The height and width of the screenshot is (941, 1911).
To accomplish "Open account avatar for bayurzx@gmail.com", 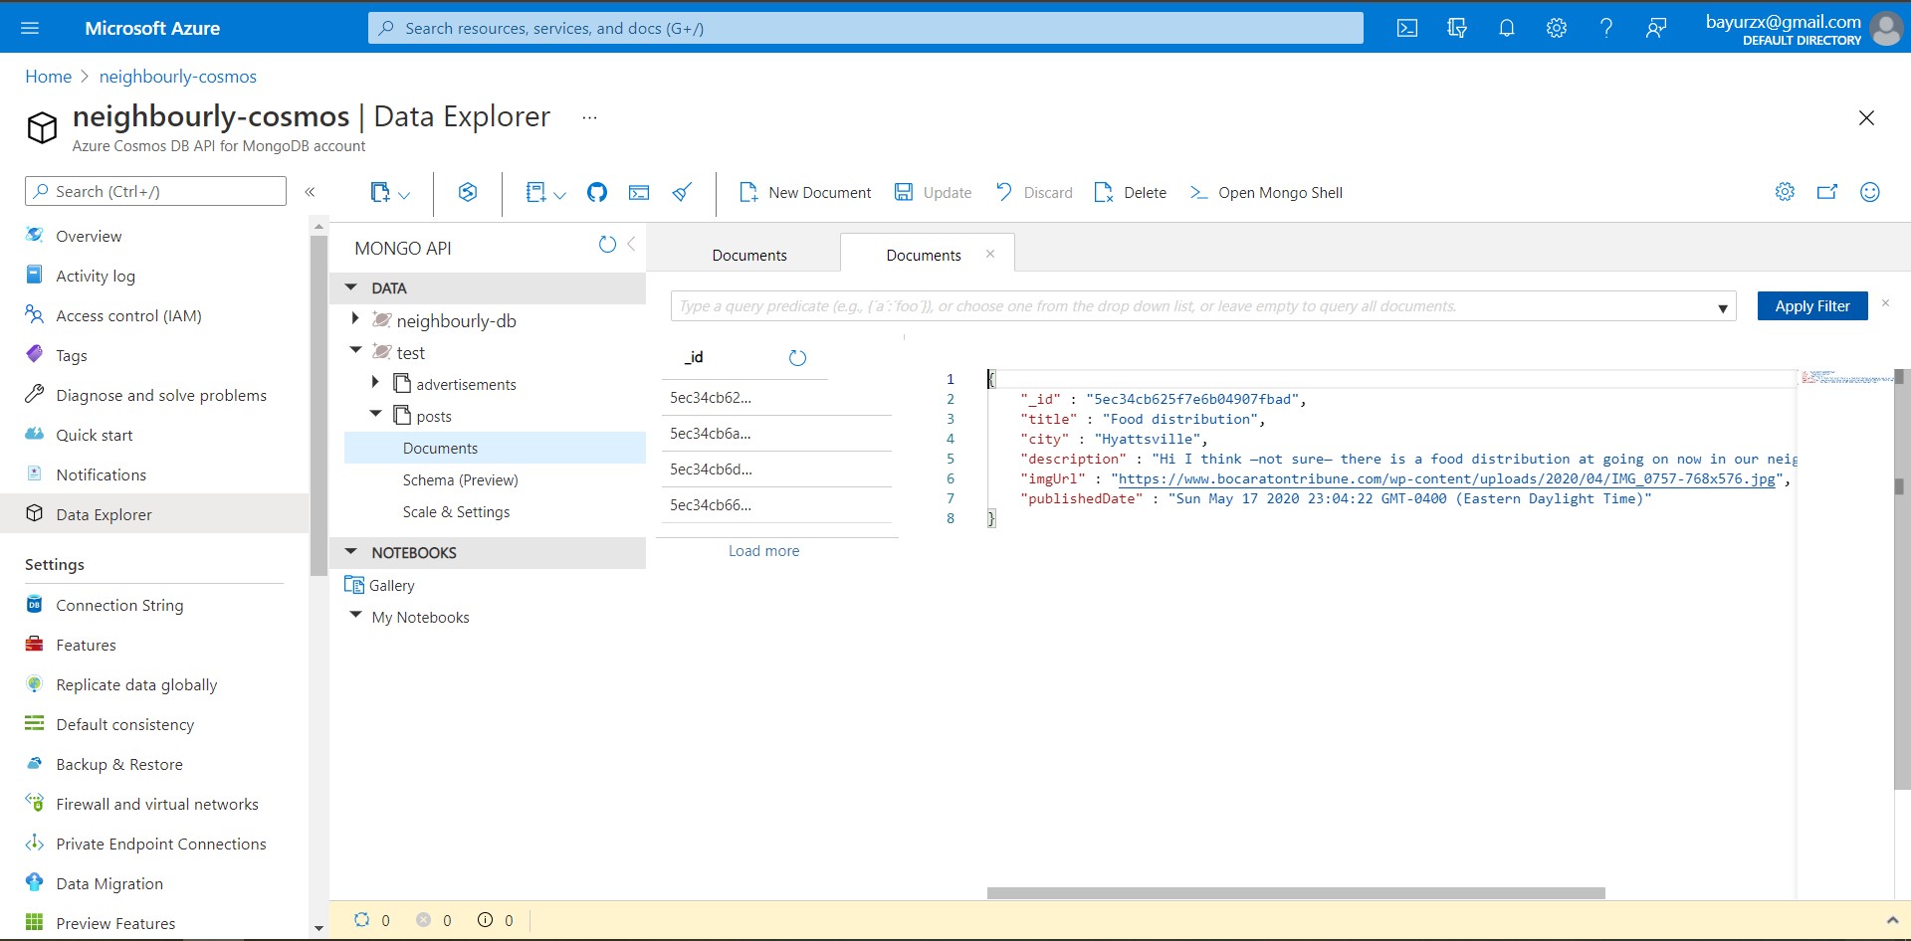I will (x=1886, y=28).
